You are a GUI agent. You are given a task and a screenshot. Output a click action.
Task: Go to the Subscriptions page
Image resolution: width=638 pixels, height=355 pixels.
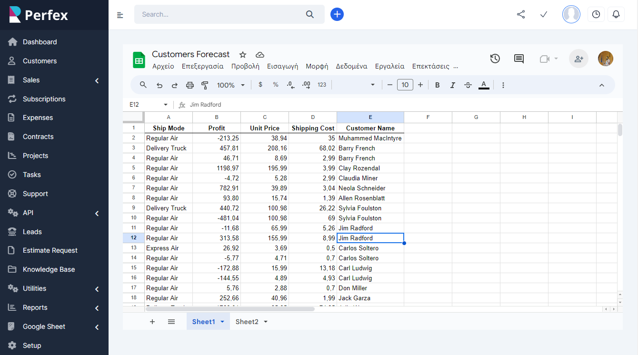[x=44, y=99]
